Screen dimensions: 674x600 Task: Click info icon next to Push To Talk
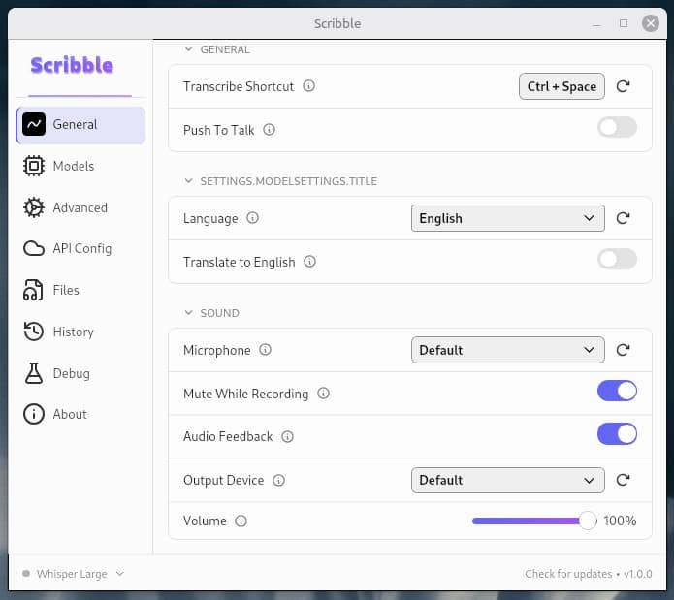(270, 130)
